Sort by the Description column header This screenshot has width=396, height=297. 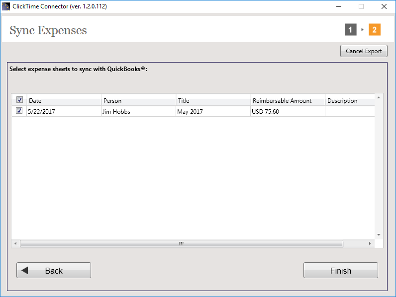coord(350,101)
